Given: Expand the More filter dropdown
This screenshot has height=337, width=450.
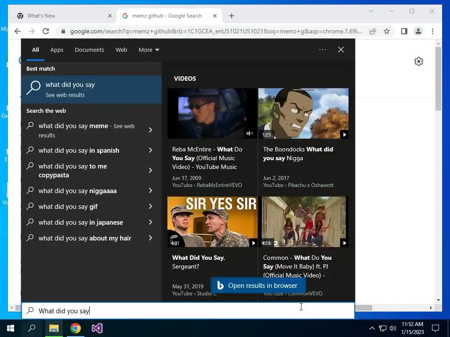Looking at the screenshot, I should 149,50.
